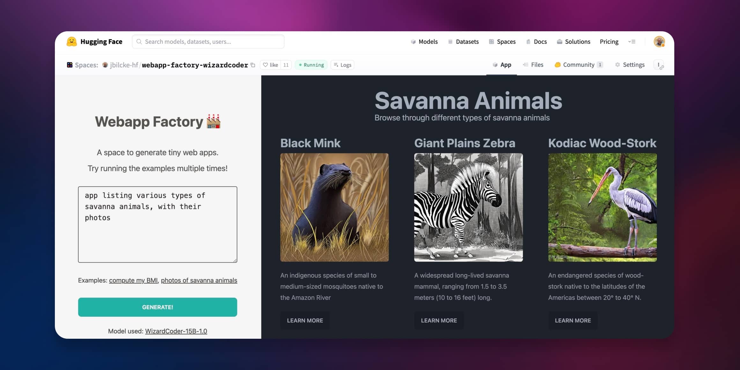Switch to the Files tab
The width and height of the screenshot is (740, 370).
pyautogui.click(x=533, y=65)
